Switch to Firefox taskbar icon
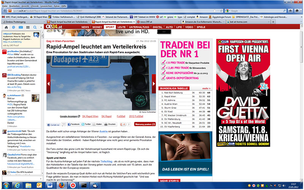 [x=62, y=185]
